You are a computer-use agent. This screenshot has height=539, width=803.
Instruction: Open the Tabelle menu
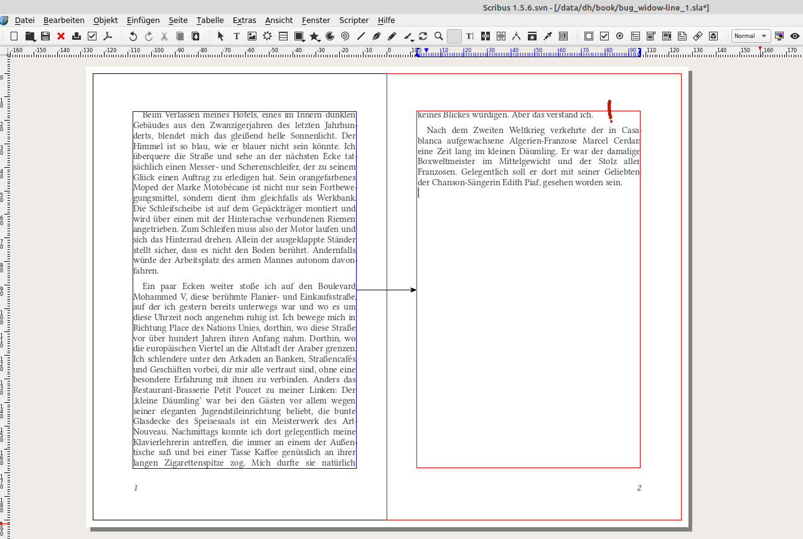click(x=210, y=21)
